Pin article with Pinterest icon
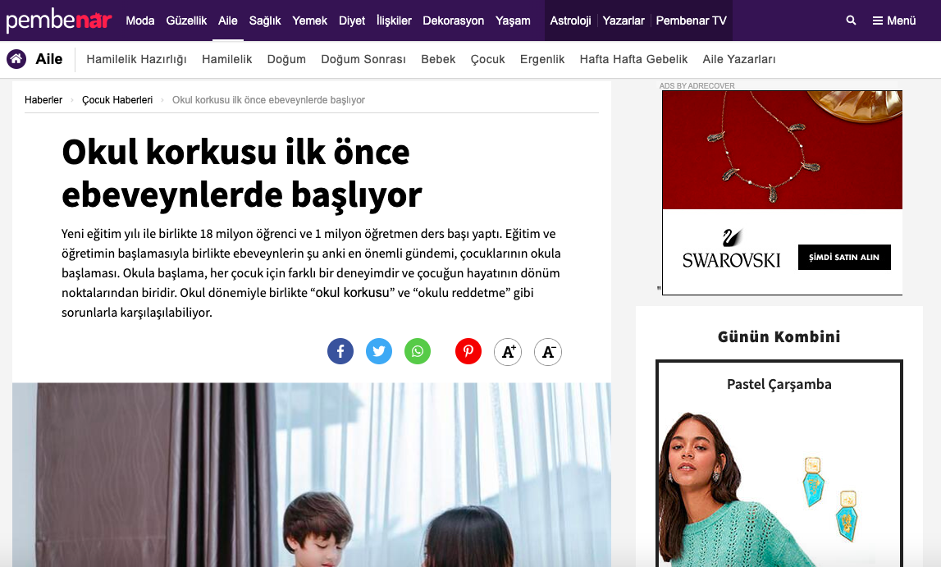The width and height of the screenshot is (941, 567). 468,351
